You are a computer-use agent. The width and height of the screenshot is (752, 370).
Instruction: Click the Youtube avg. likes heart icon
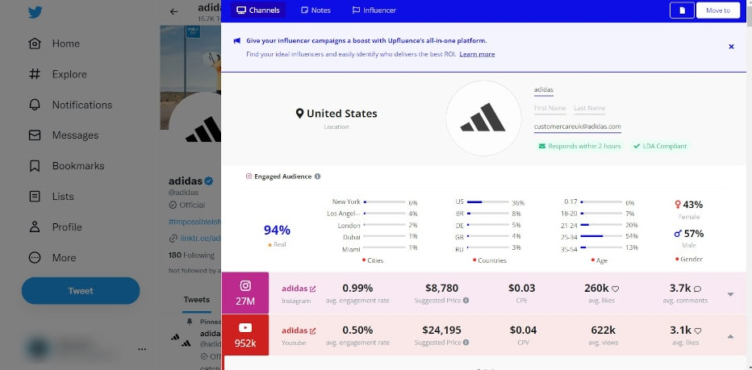(x=698, y=331)
